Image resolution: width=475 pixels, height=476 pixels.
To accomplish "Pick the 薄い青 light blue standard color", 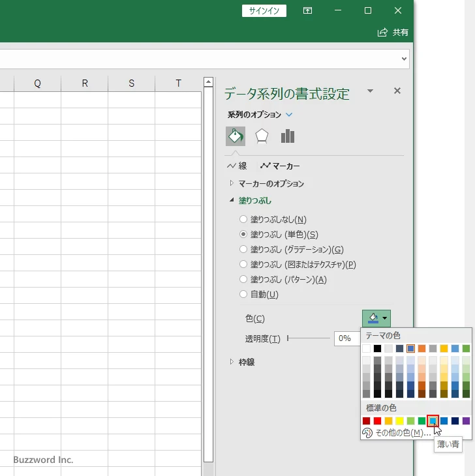I will click(x=433, y=421).
